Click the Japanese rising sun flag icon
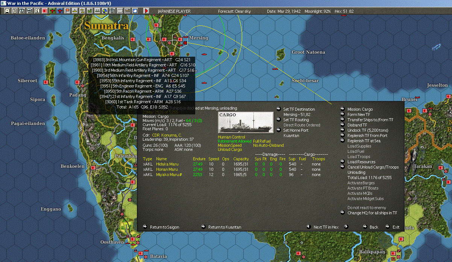452x262 pixels. 44,11
